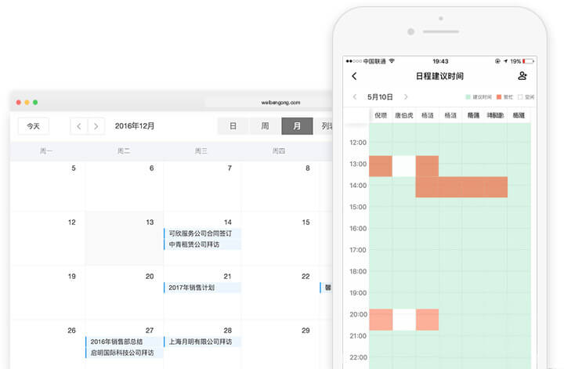
Task: Go to next day after 5月10日
Action: [406, 97]
